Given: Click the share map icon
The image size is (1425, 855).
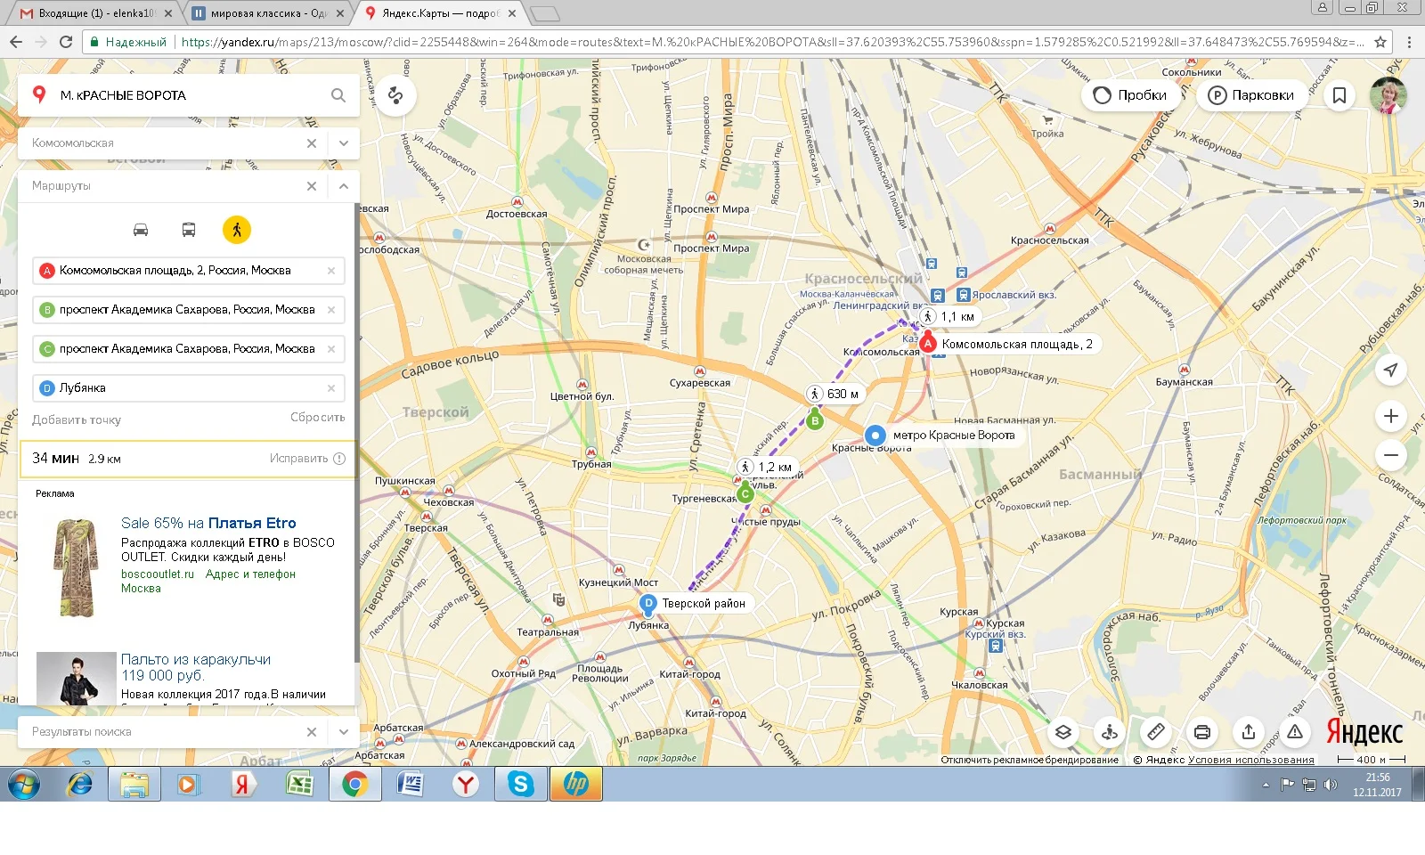Looking at the screenshot, I should 1249,732.
